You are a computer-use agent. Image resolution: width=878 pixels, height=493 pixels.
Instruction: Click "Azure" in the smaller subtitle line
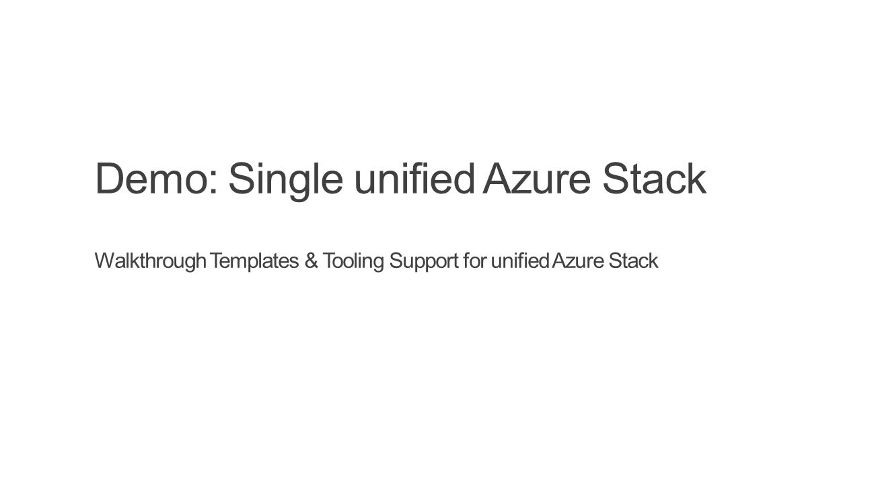[x=578, y=261]
